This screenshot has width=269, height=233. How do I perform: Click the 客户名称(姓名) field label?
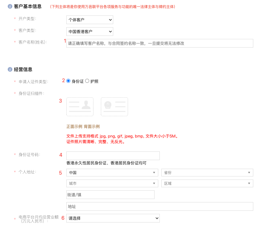point(33,42)
